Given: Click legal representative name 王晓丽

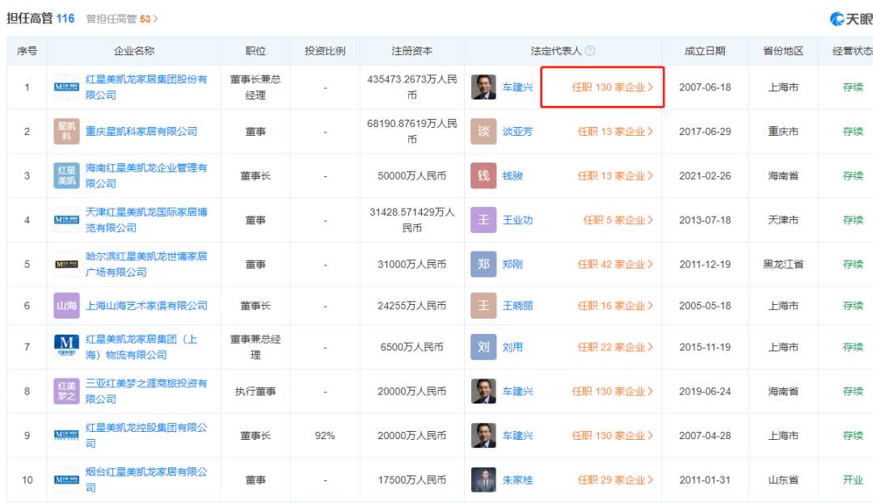Looking at the screenshot, I should (x=517, y=306).
